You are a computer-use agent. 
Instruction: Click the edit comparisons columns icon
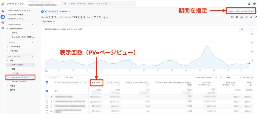coord(237,17)
